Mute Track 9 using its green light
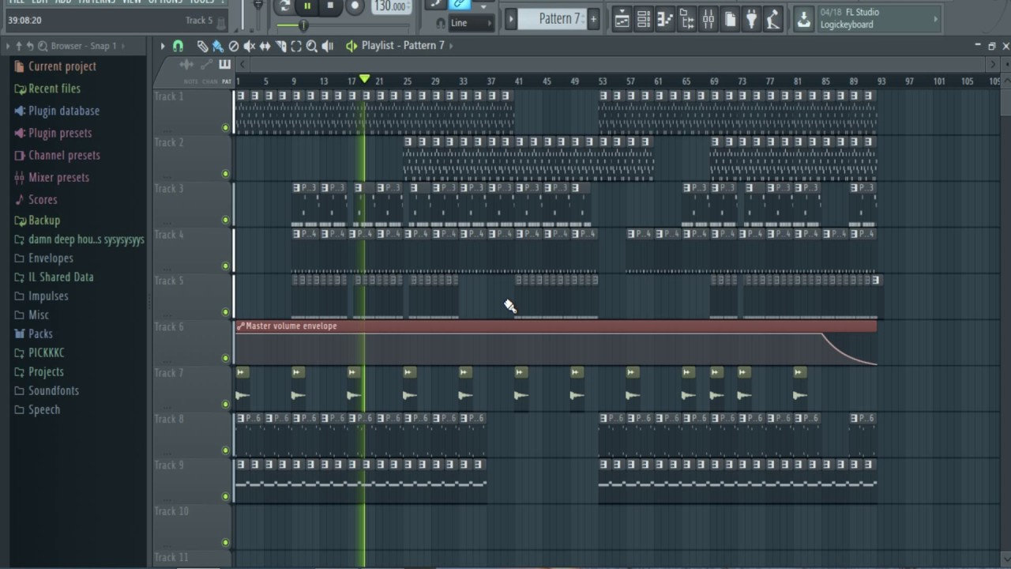This screenshot has width=1011, height=569. coord(226,496)
